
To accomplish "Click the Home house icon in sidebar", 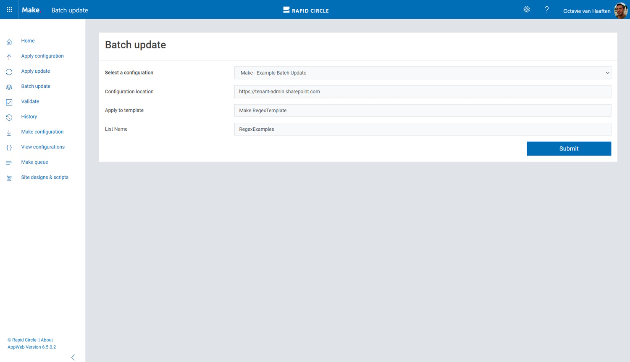I will coord(9,42).
